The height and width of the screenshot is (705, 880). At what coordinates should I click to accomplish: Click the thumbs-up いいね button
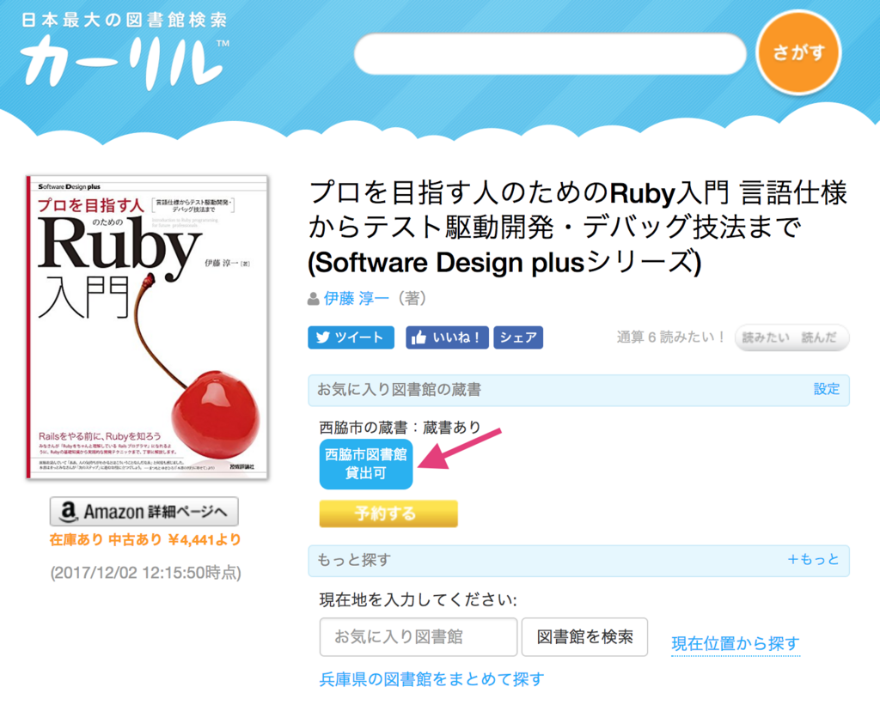pyautogui.click(x=447, y=337)
